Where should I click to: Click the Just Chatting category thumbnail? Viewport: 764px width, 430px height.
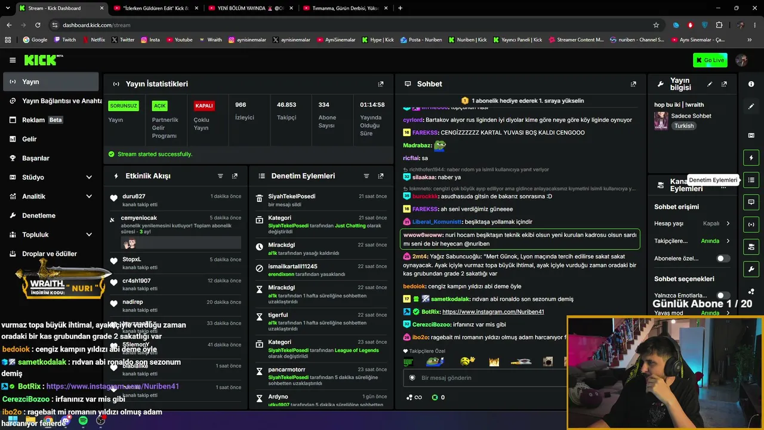(661, 121)
